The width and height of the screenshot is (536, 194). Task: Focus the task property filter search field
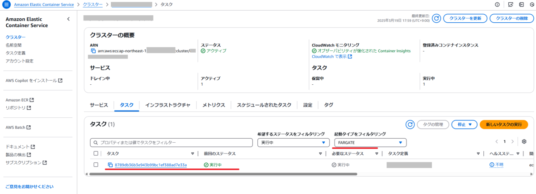[x=172, y=143]
